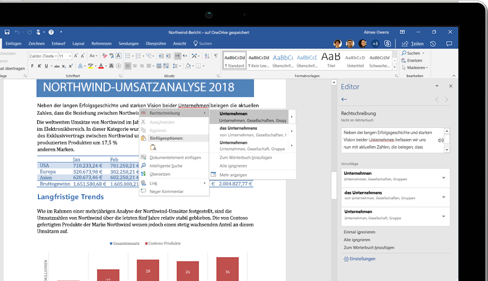Apply character shading with the grey A icon
This screenshot has height=281, width=488.
pos(111,66)
